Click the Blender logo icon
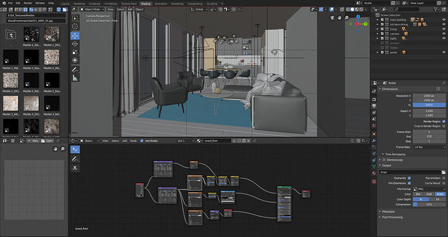This screenshot has height=237, width=448. [4, 3]
